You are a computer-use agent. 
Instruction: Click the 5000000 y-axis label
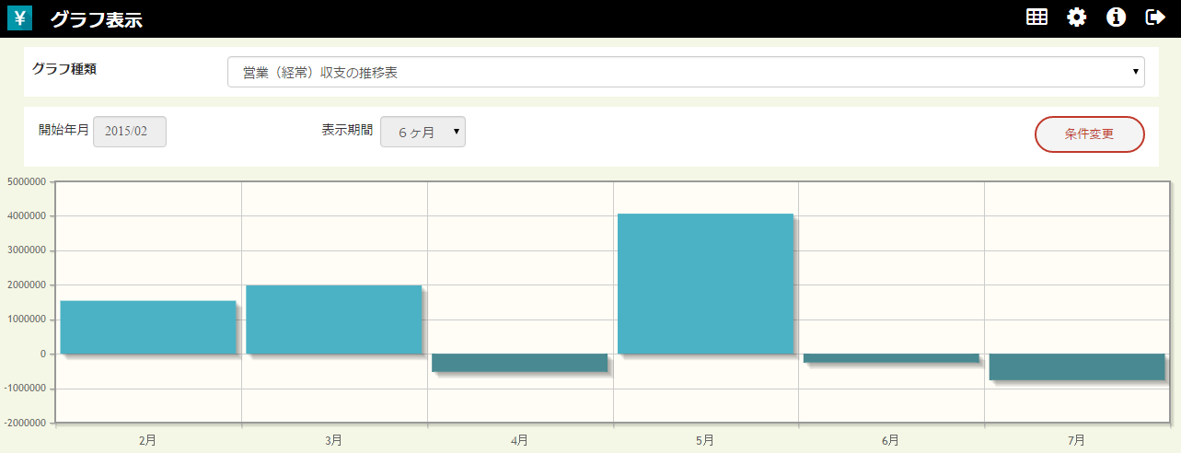pyautogui.click(x=25, y=181)
